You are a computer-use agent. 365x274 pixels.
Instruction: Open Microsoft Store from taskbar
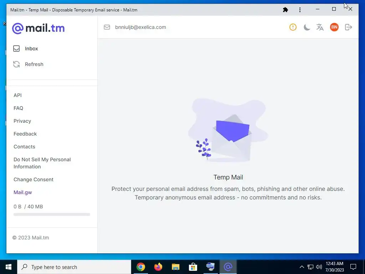(193, 267)
